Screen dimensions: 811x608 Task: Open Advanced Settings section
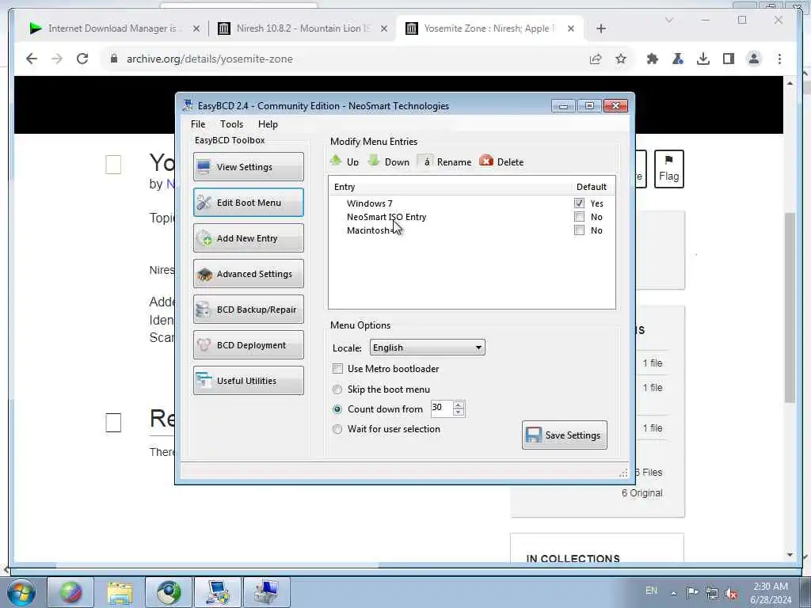coord(248,273)
